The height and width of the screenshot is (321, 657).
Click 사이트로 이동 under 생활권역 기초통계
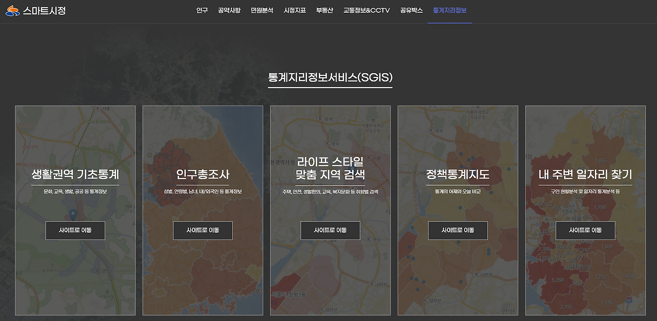pyautogui.click(x=75, y=230)
